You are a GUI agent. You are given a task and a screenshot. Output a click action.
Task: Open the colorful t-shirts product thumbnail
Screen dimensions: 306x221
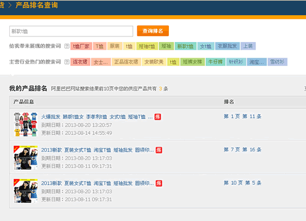pos(25,124)
